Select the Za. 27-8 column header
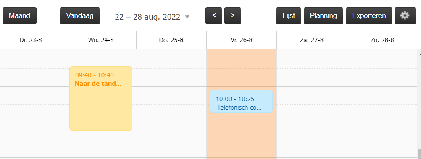The height and width of the screenshot is (159, 421). [312, 40]
